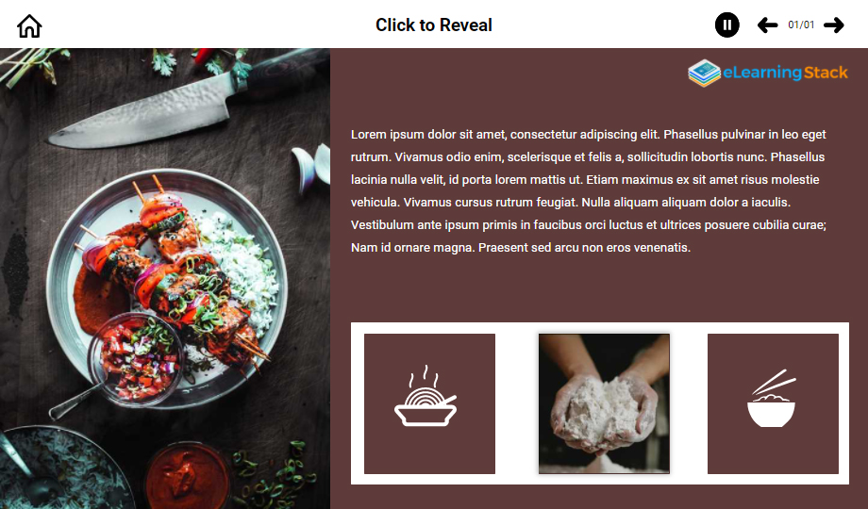The width and height of the screenshot is (868, 509).
Task: Click the chopsticks on the rice bowl icon
Action: (x=775, y=382)
